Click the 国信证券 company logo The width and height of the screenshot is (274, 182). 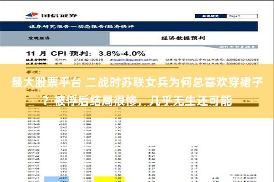pyautogui.click(x=51, y=15)
